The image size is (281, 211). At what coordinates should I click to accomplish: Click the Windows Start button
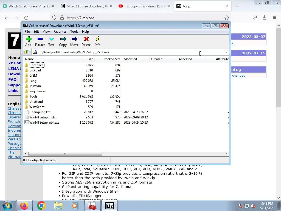[7, 206]
